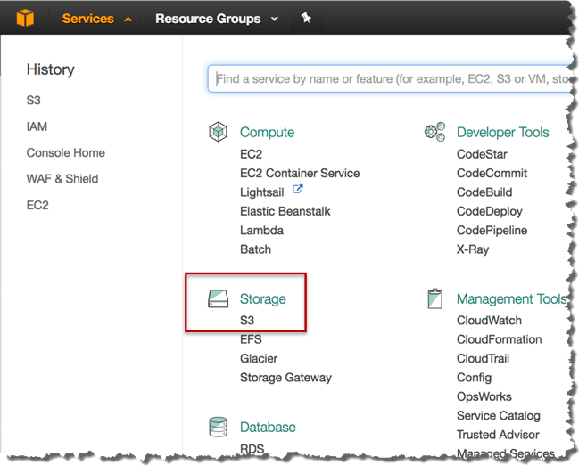
Task: Open the Lightsail service link
Action: point(261,192)
